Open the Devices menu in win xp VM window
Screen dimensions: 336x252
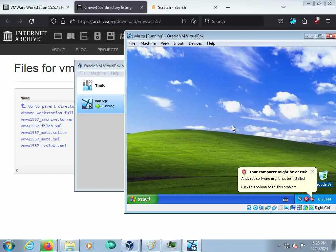coord(195,43)
